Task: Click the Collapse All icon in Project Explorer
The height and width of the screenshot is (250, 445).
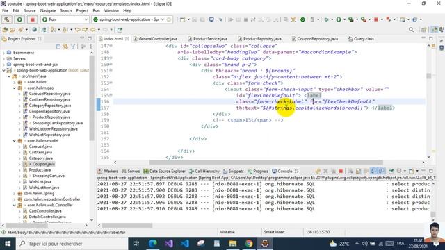Action: [x=58, y=47]
